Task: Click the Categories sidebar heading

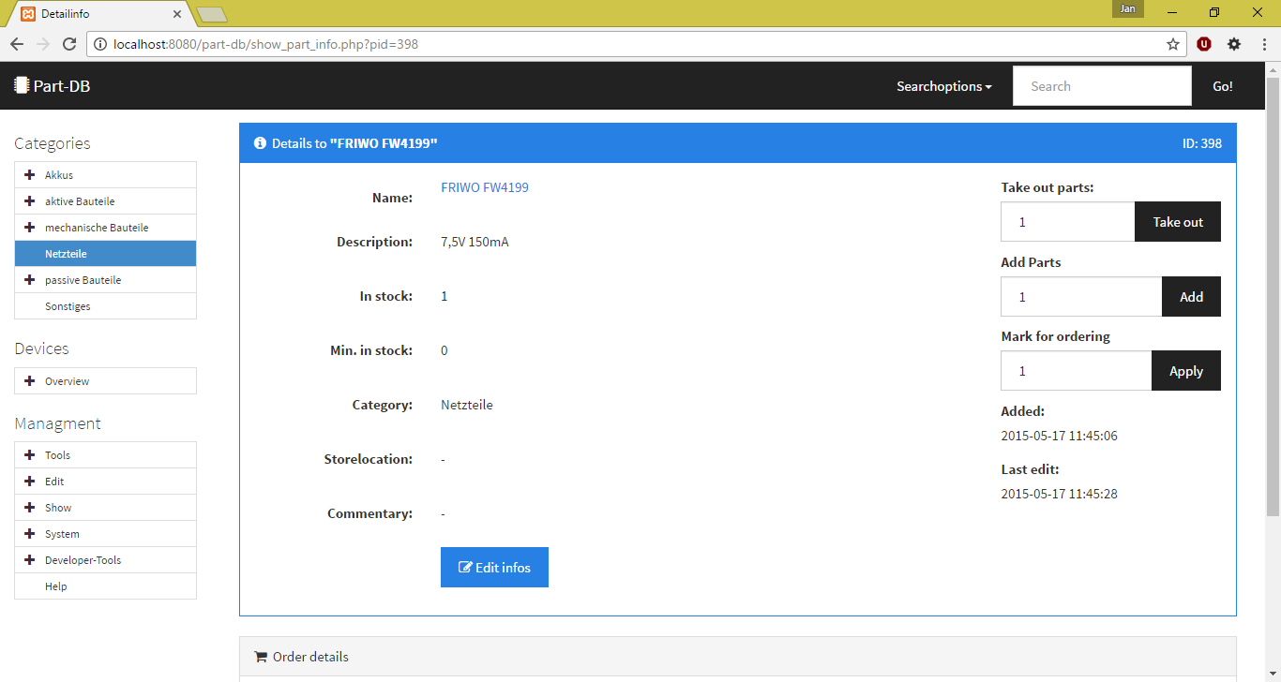Action: pos(53,143)
